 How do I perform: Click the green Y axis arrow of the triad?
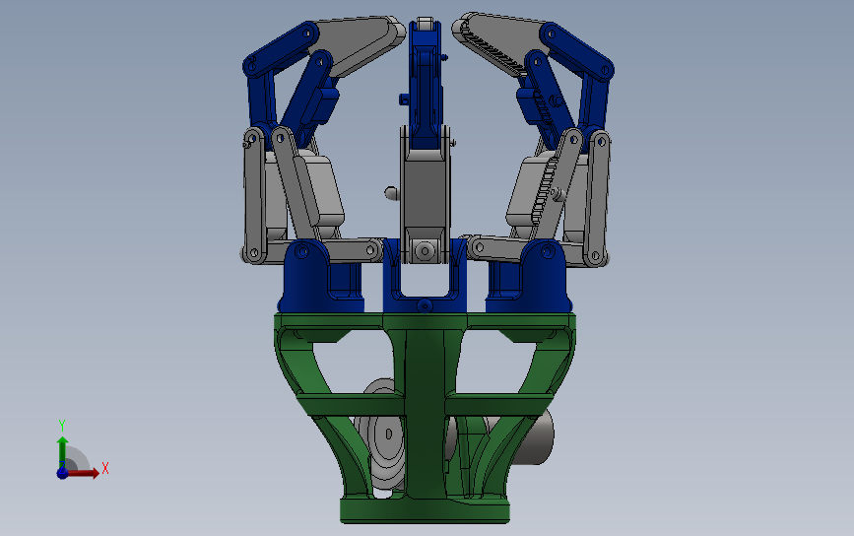pyautogui.click(x=62, y=451)
